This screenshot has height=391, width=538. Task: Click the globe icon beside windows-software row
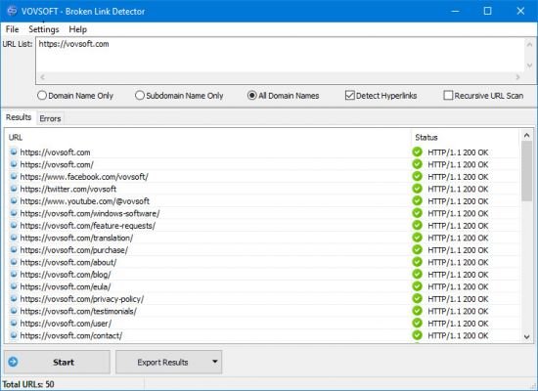pos(14,213)
